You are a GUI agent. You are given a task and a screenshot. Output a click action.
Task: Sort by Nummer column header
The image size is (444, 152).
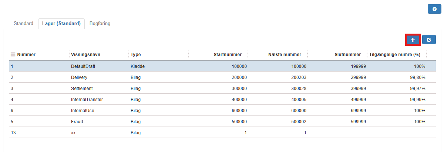26,55
